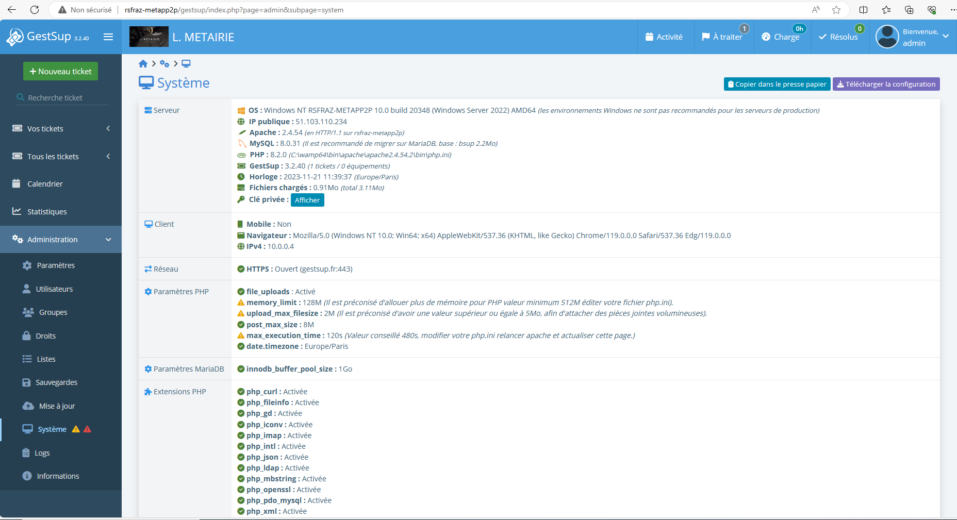Open Paramètres under Administration

click(56, 265)
